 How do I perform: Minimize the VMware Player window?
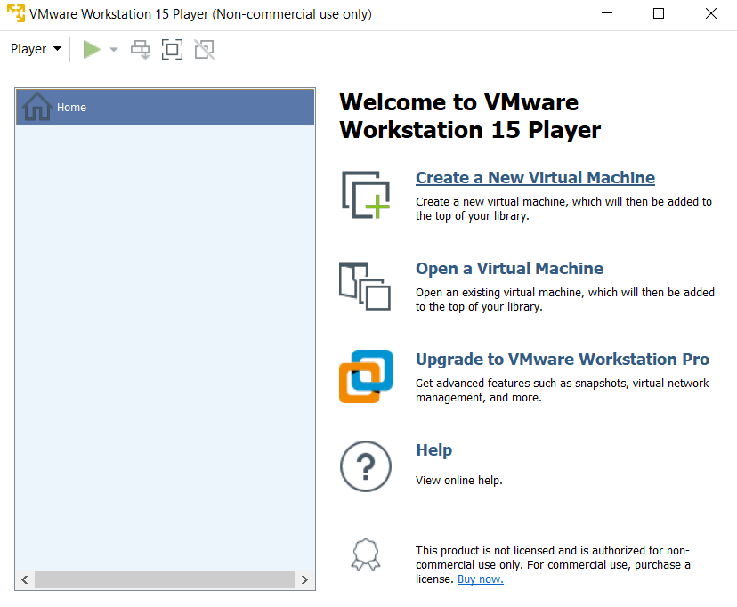point(607,13)
